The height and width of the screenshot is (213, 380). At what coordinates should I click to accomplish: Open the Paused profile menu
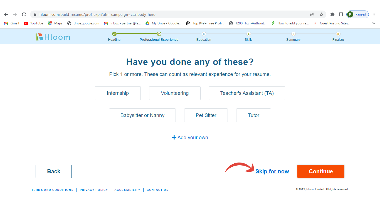coord(357,14)
